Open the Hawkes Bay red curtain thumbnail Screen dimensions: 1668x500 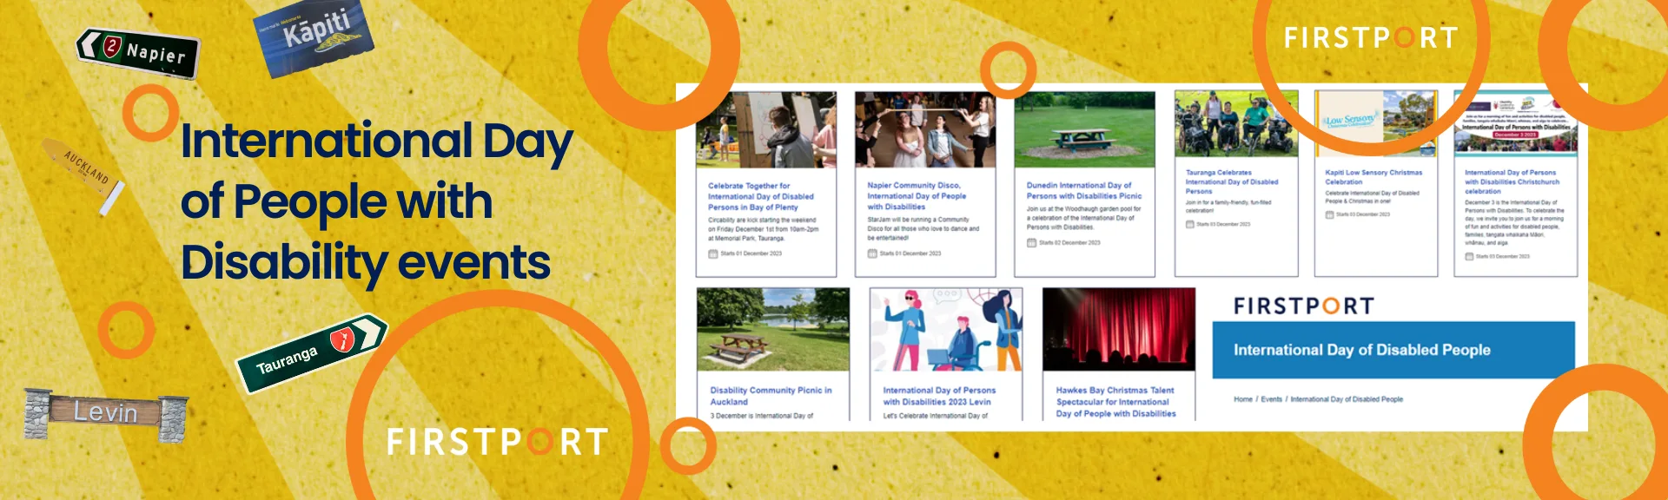[1119, 330]
